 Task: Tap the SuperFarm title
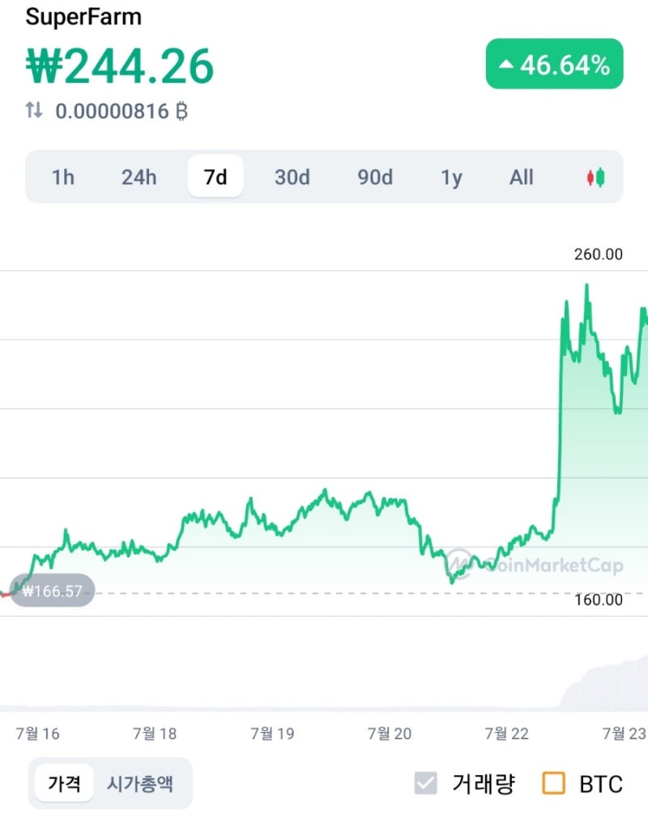(83, 17)
